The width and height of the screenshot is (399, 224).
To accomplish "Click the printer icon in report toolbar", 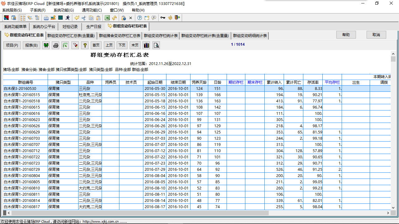I will 56,45.
